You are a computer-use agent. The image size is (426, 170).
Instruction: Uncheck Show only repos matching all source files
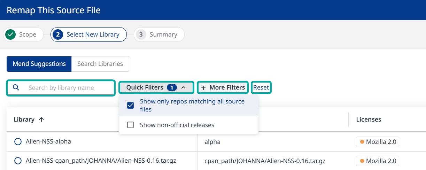pos(131,106)
